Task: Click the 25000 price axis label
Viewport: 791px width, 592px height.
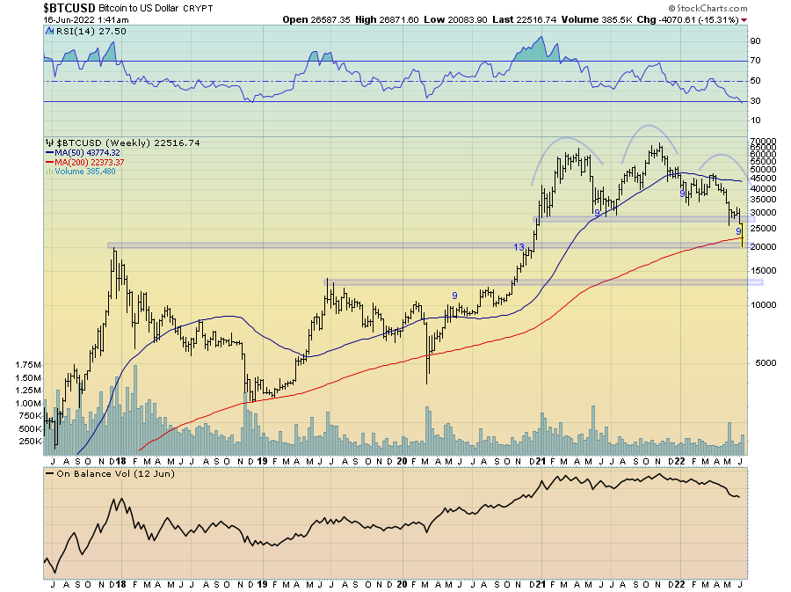Action: click(x=763, y=229)
